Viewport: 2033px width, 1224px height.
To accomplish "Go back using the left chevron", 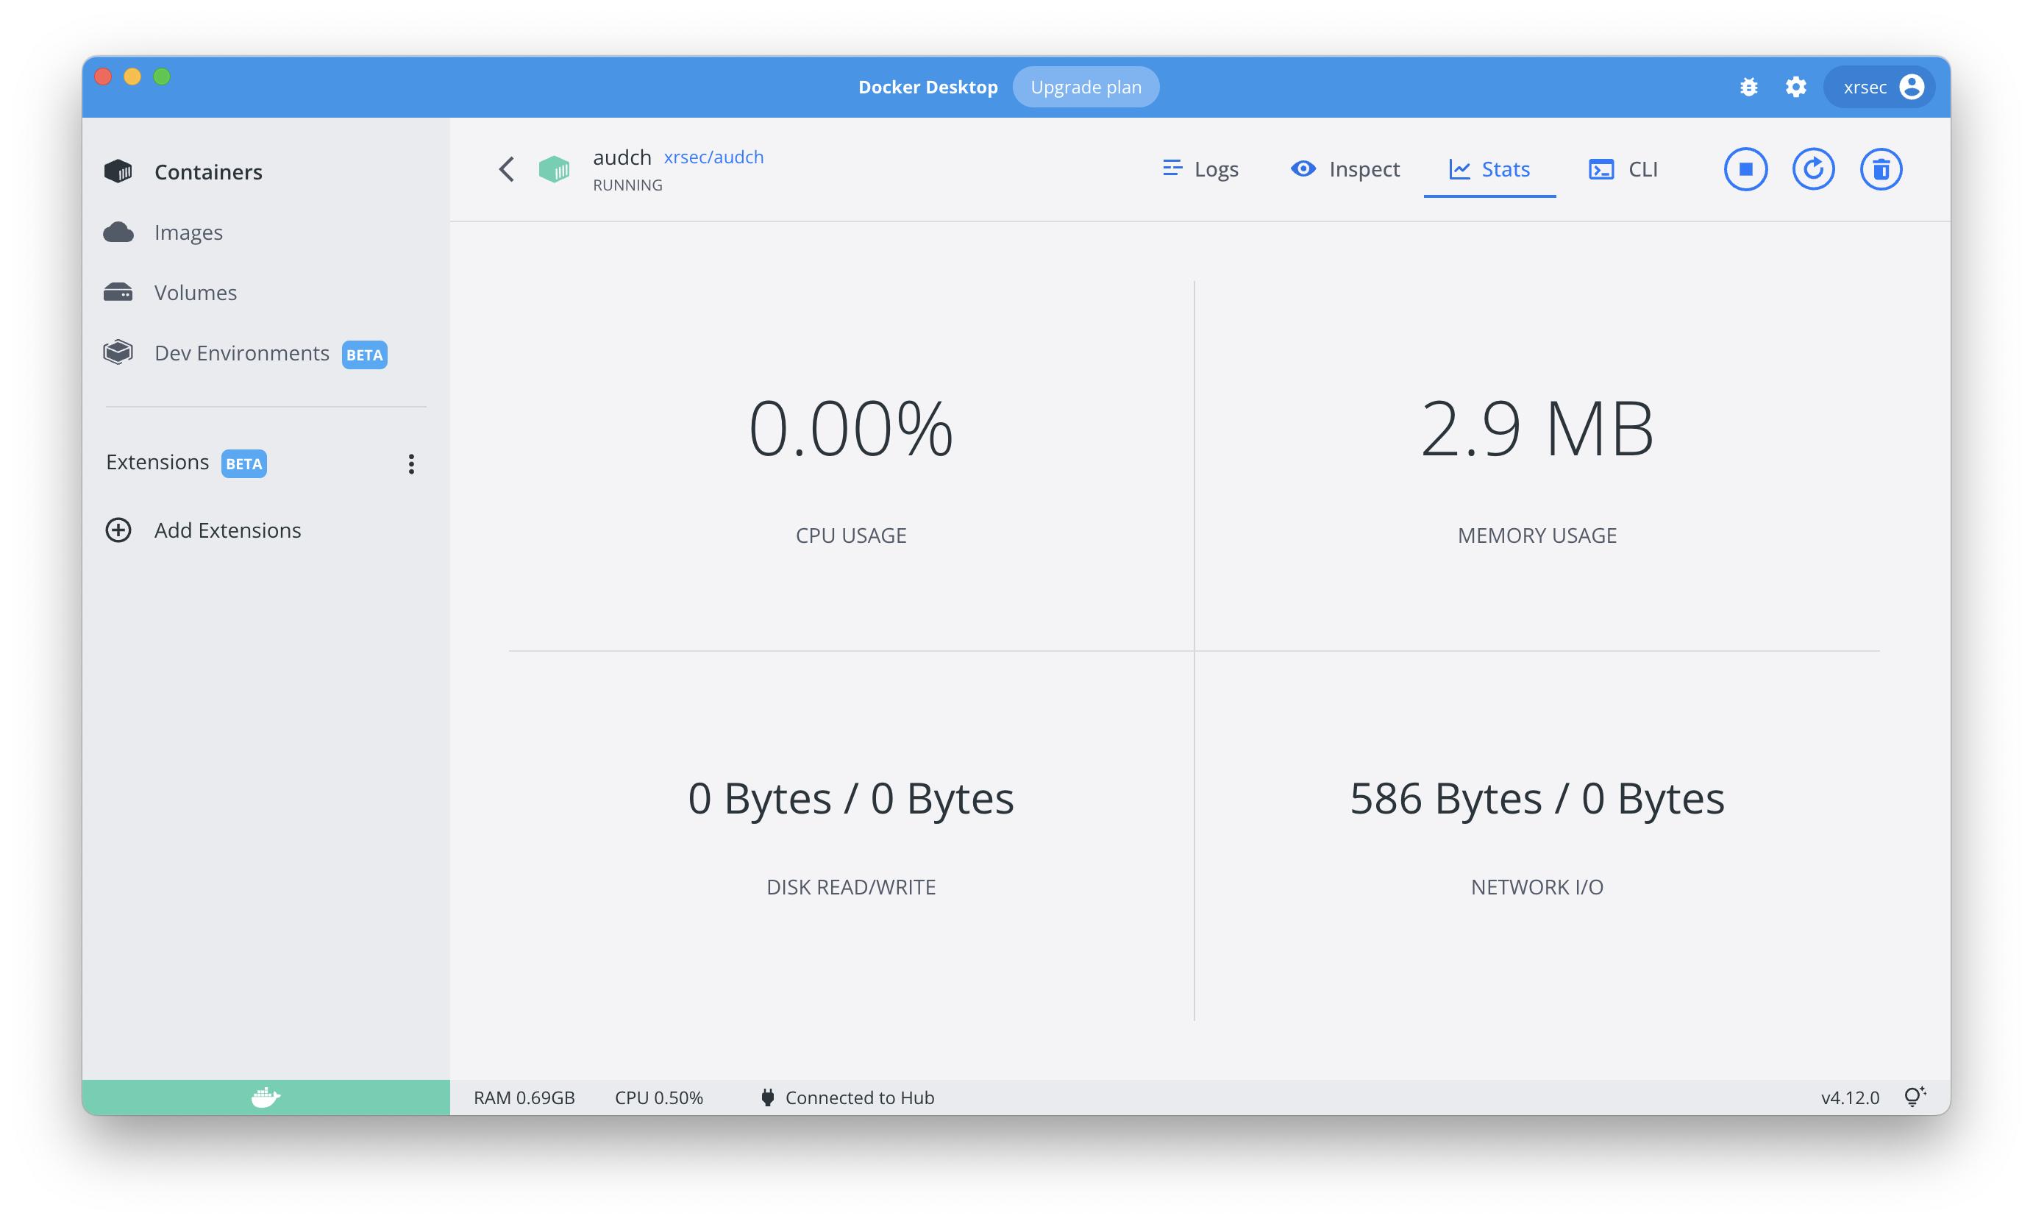I will (506, 169).
